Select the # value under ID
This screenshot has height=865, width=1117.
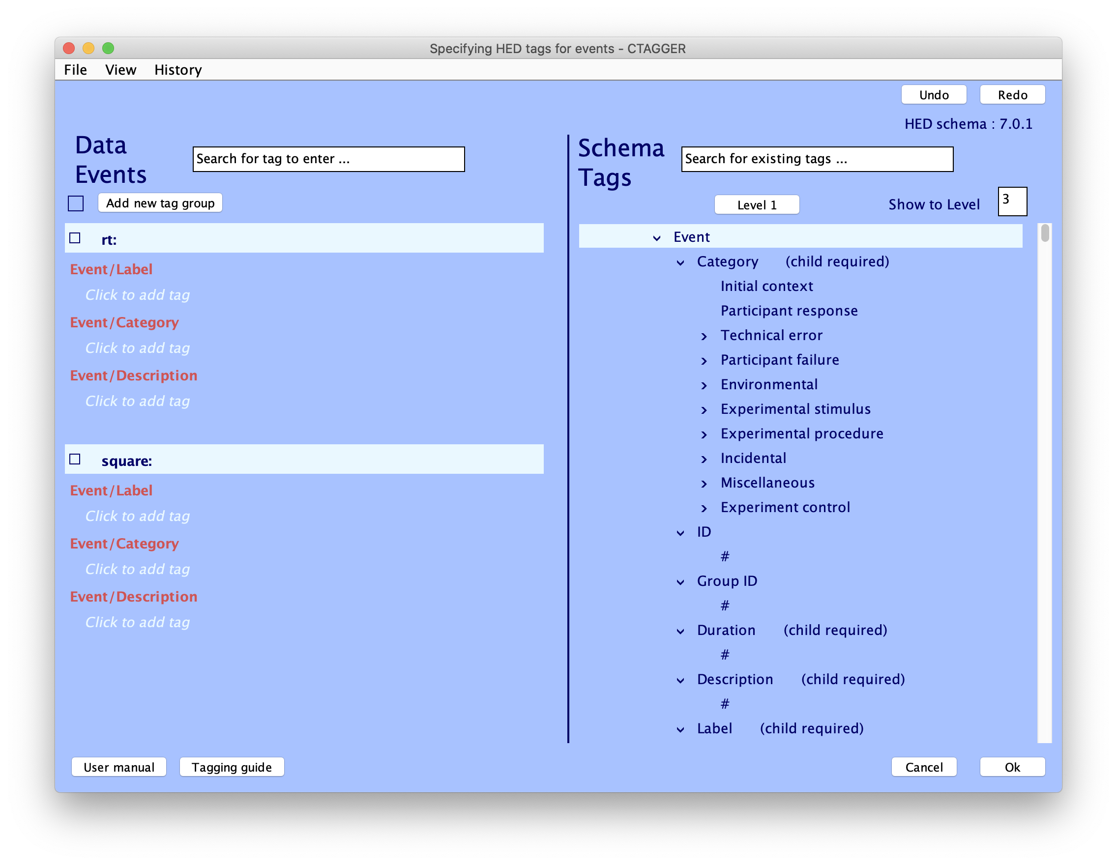click(725, 557)
